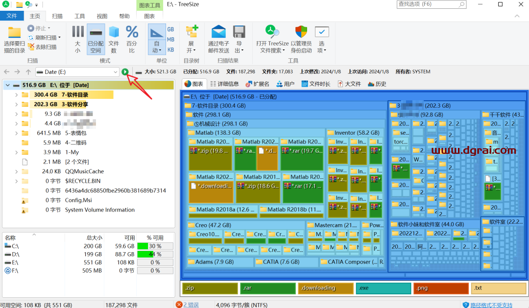529x308 pixels.
Task: Start scan with the green play button
Action: 125,71
